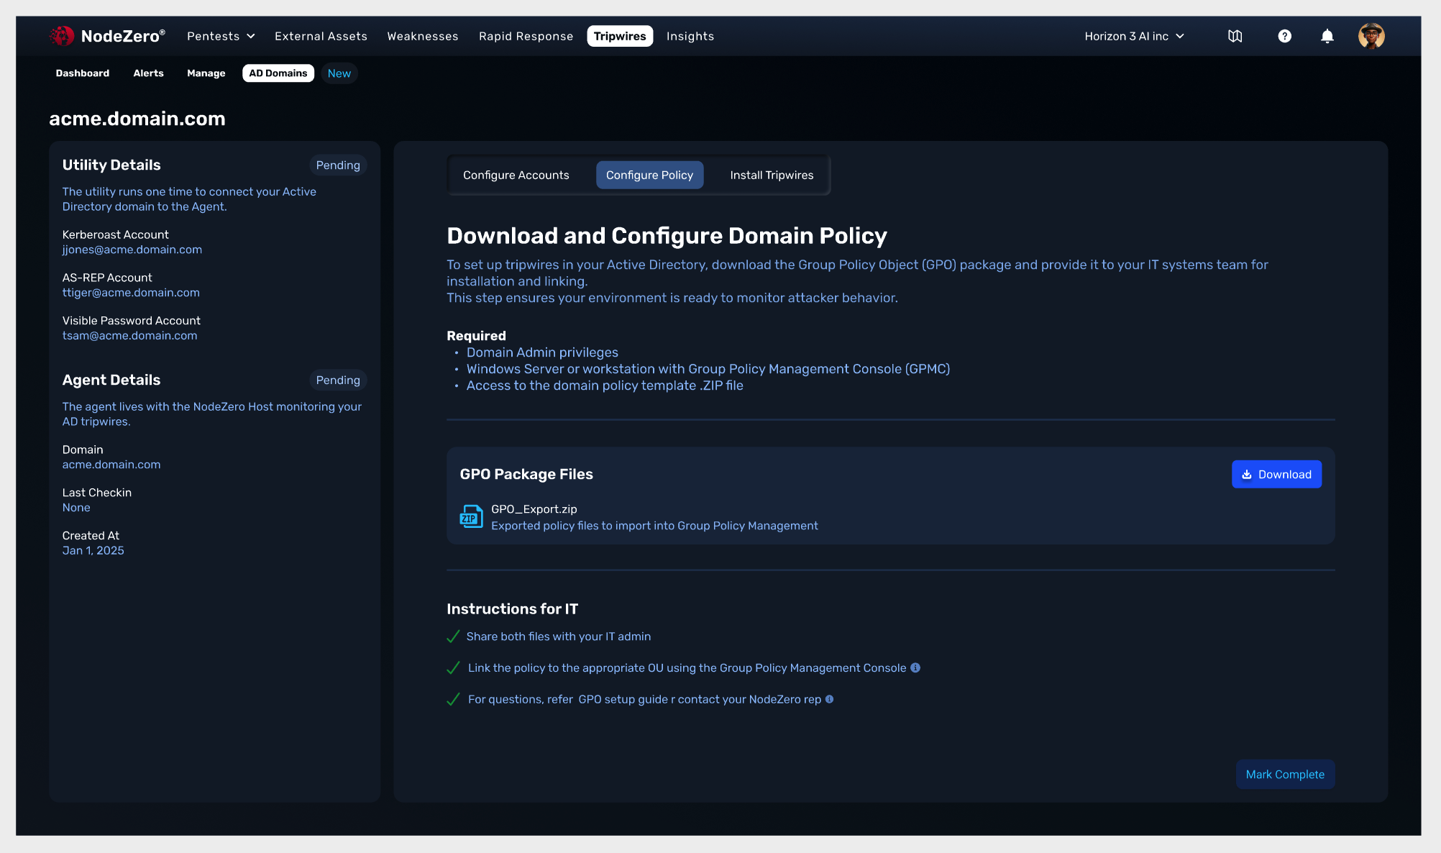This screenshot has width=1441, height=853.
Task: Click the Utility Details Pending badge
Action: (x=338, y=165)
